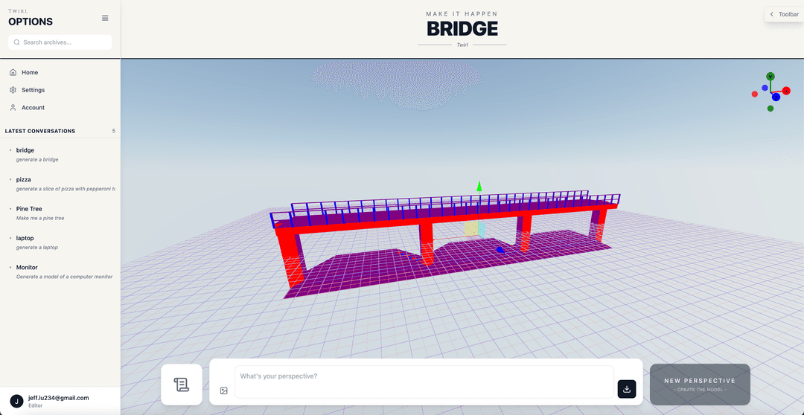Go to Home in sidebar
Image resolution: width=804 pixels, height=415 pixels.
tap(30, 72)
